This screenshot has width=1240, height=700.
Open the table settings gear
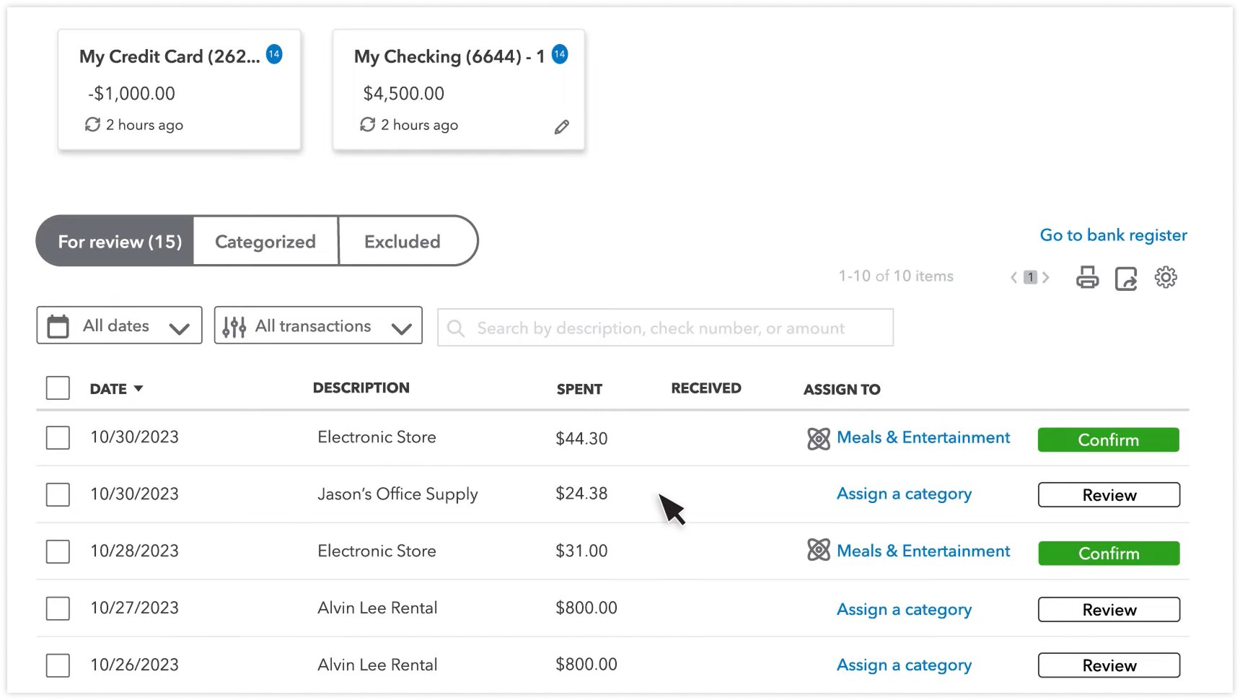(x=1165, y=277)
